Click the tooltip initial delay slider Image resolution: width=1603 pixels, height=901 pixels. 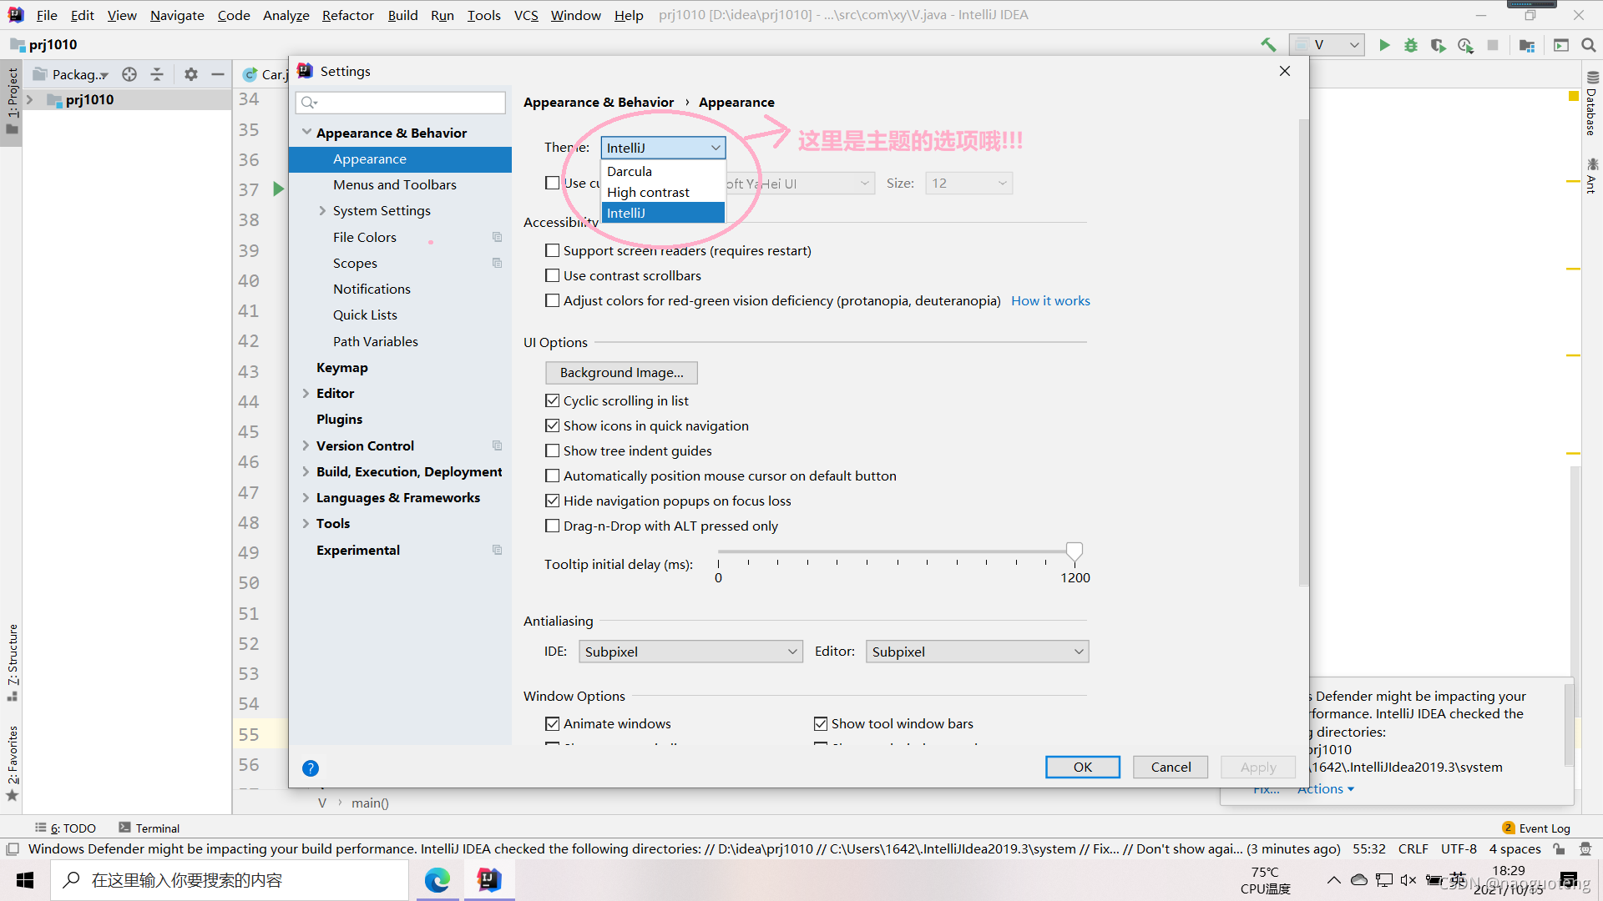[x=1074, y=551]
